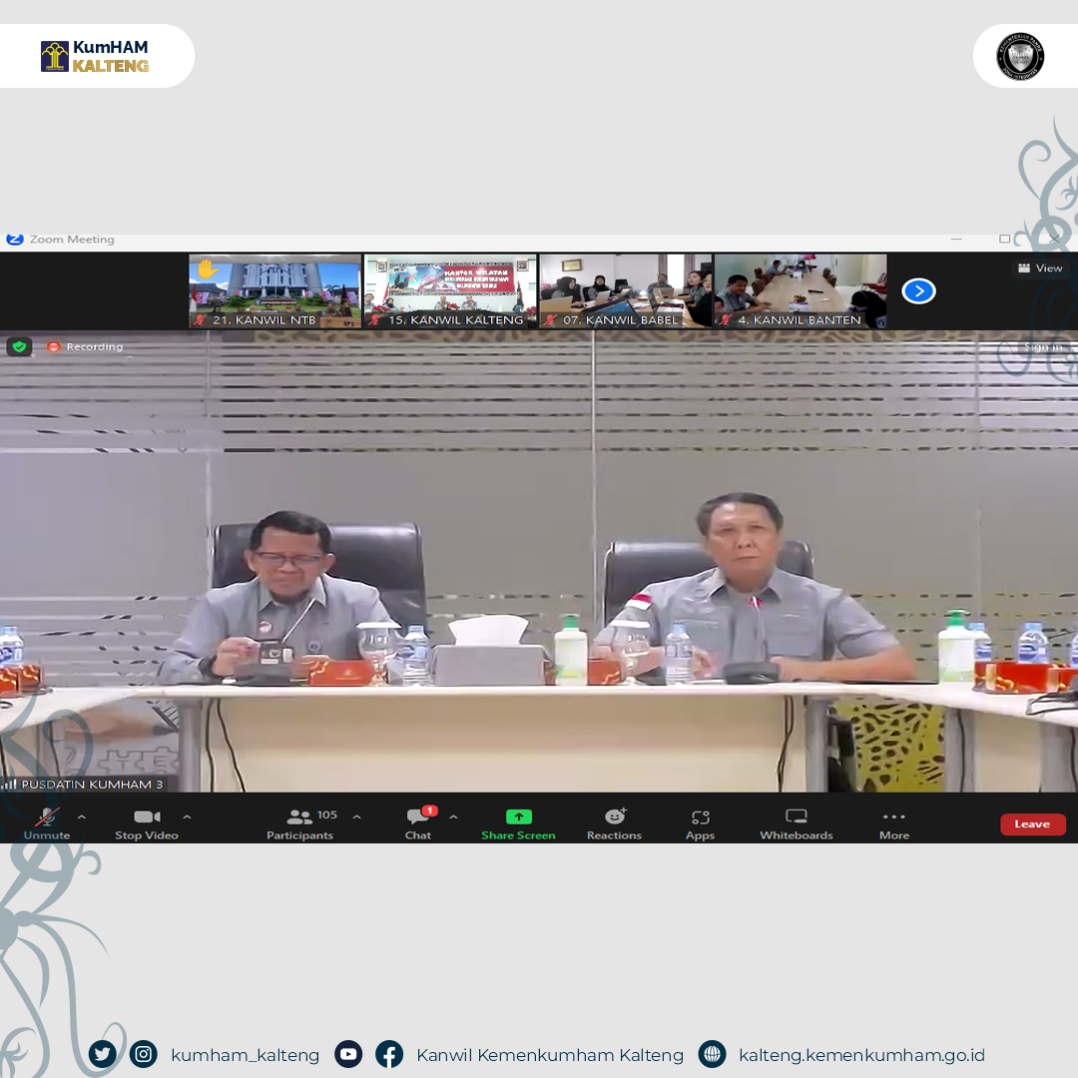This screenshot has height=1078, width=1078.
Task: Start Share Screen
Action: [x=518, y=822]
